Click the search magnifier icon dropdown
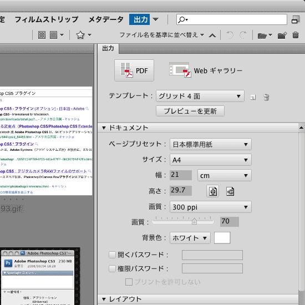The height and width of the screenshot is (305, 305). [x=183, y=19]
